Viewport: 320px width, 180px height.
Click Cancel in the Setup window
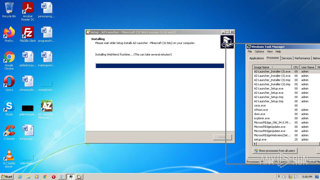pos(222,137)
